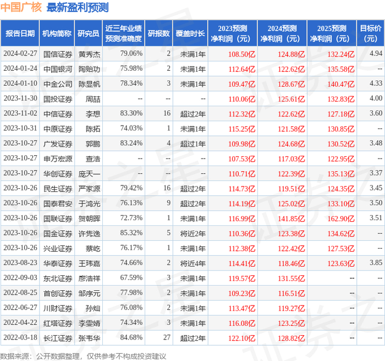Viewport: 385px width, 361px height.
Task: Click the 研报数 column header
Action: tap(159, 33)
